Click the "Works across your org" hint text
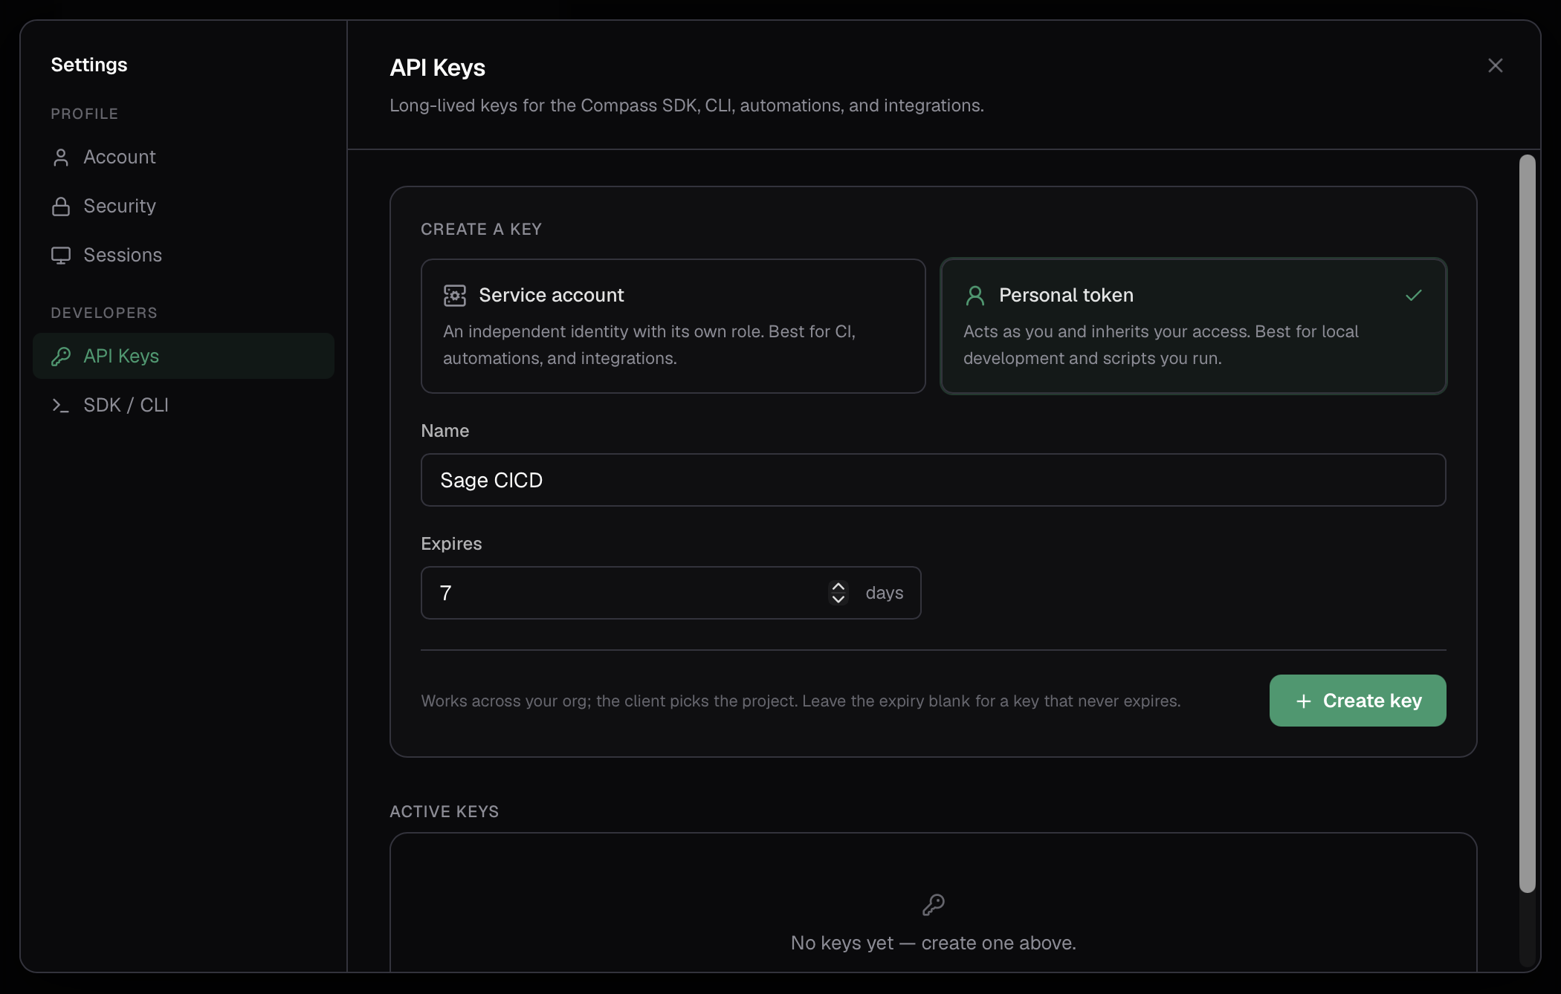 tap(801, 701)
